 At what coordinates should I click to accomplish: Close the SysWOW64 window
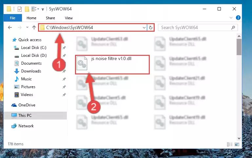pos(234,9)
